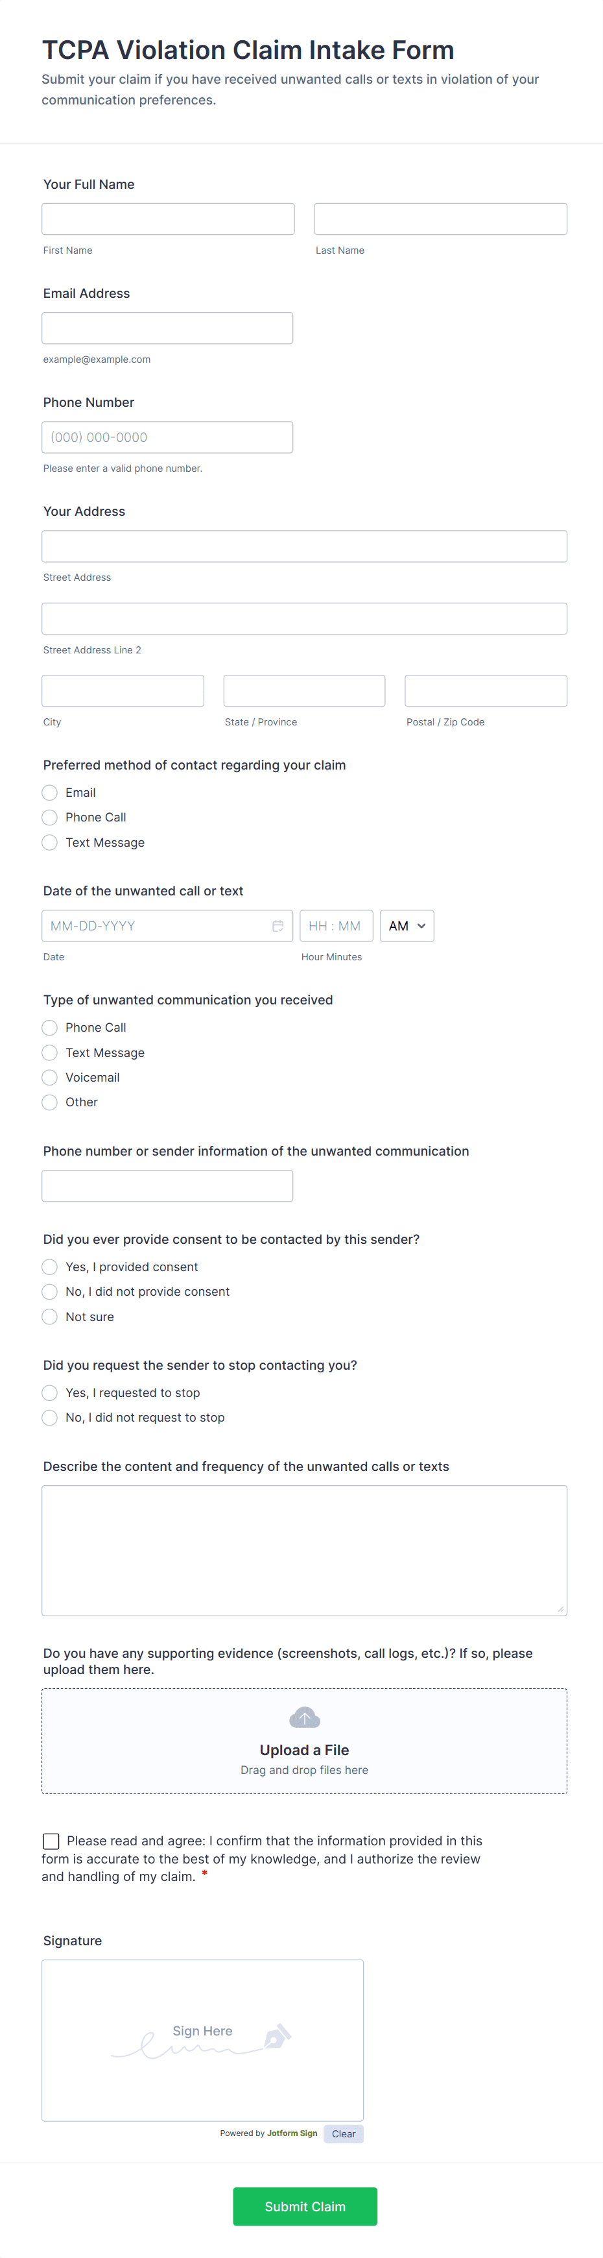Click the cloud upload icon
The height and width of the screenshot is (2258, 603).
(304, 1717)
